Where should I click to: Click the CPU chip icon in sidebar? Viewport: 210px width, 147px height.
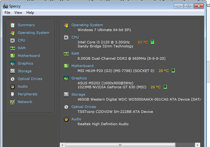point(13,41)
